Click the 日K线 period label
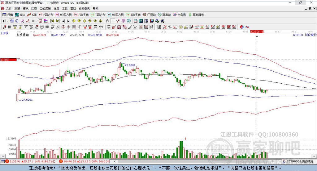The image size is (317, 171). pos(5,33)
